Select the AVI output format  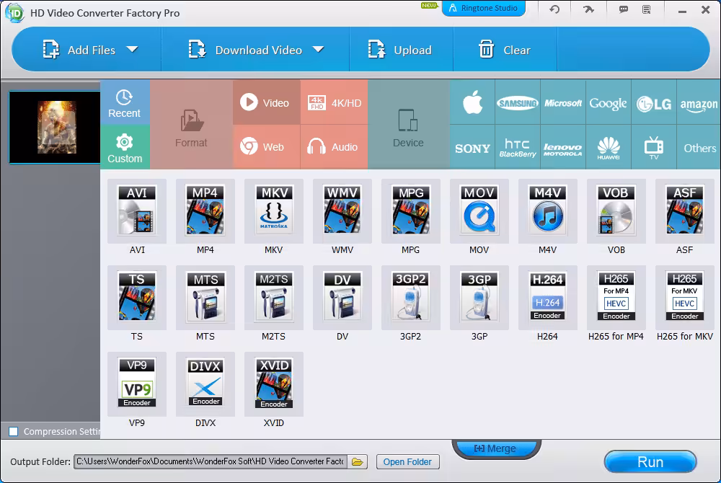coord(136,211)
